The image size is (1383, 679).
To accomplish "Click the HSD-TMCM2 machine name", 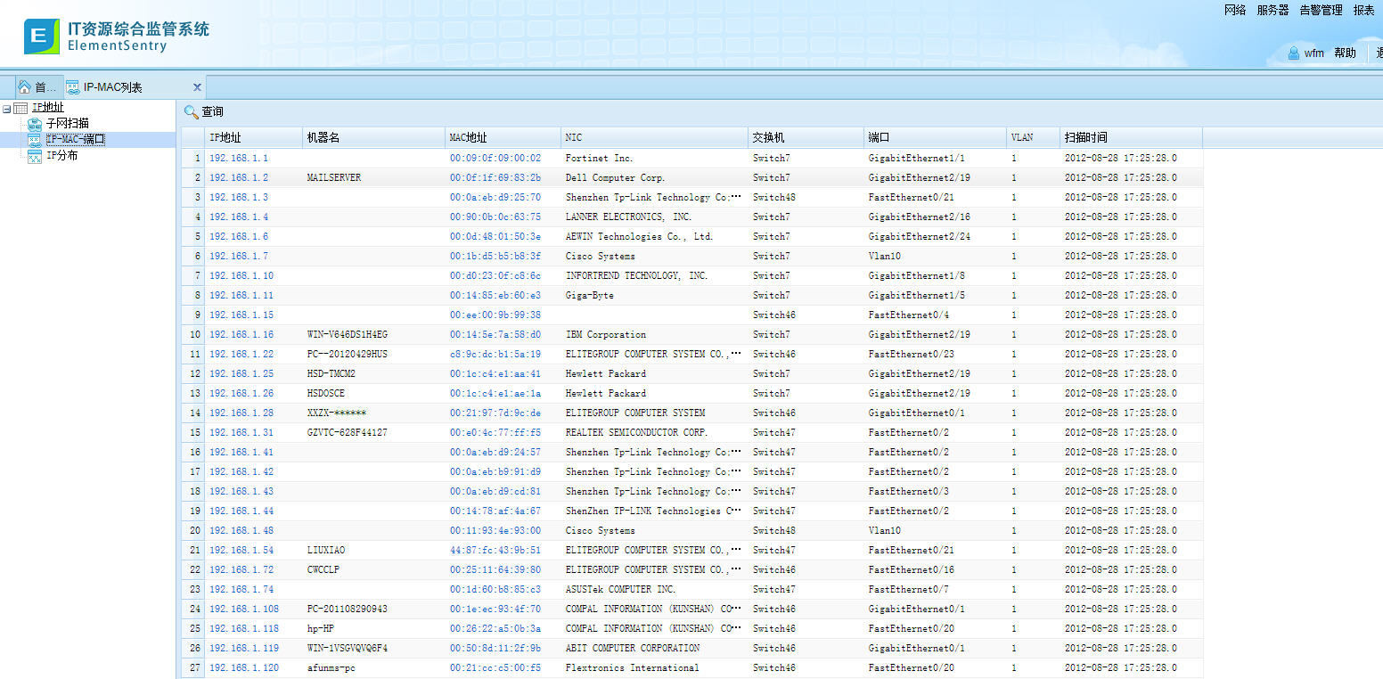I will (x=331, y=373).
